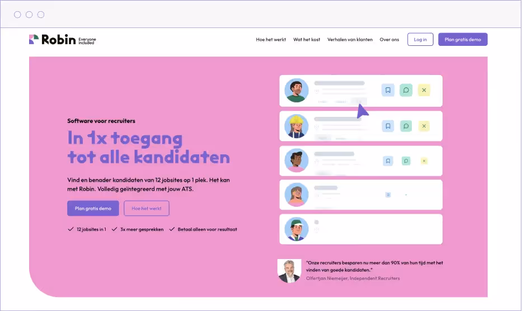Reject the yellow hard hat candidate
The height and width of the screenshot is (311, 522).
point(424,126)
